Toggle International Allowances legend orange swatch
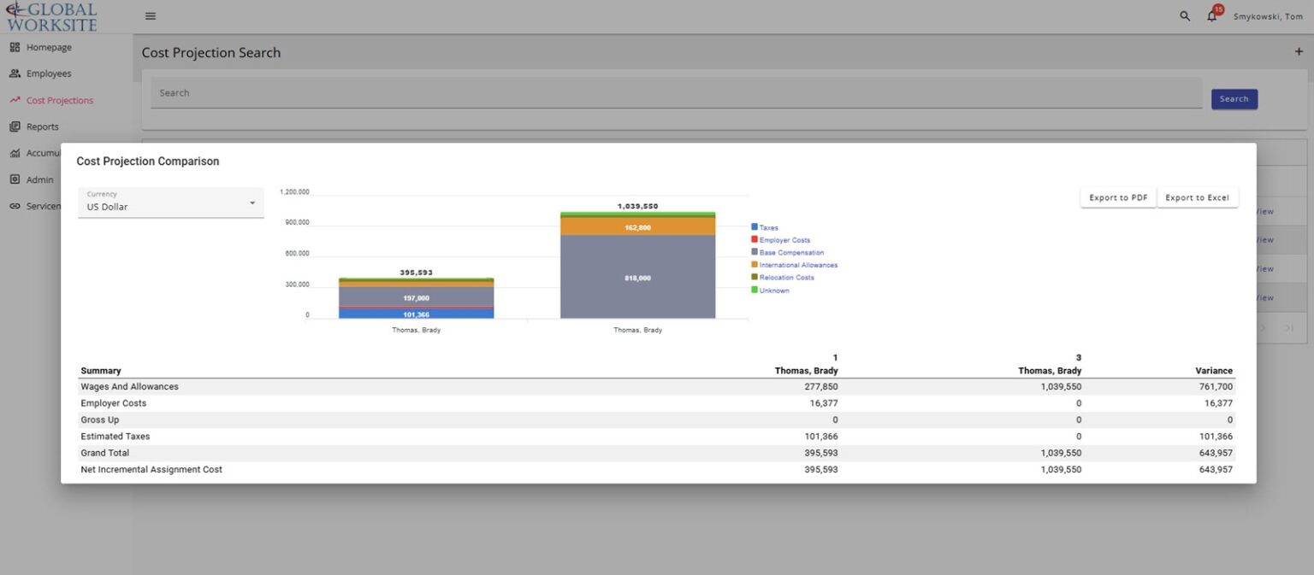1314x575 pixels. coord(755,265)
